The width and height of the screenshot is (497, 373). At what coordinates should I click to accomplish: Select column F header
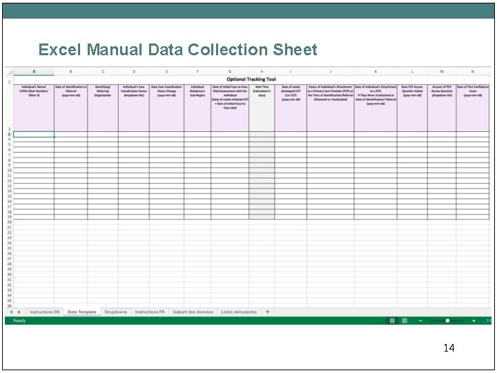click(197, 72)
